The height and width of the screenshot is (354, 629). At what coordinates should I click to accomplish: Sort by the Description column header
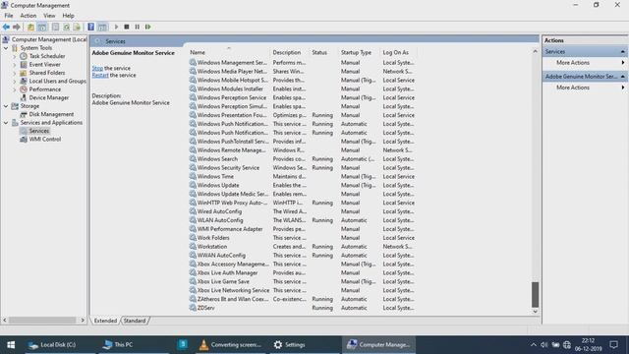(290, 52)
